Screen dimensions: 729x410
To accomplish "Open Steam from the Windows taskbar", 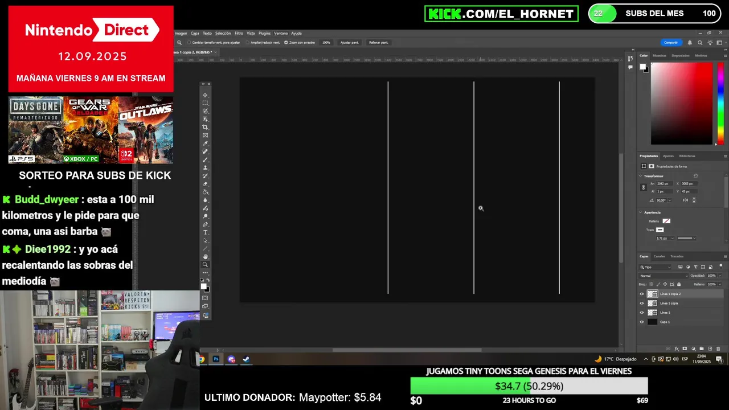I will coord(246,359).
